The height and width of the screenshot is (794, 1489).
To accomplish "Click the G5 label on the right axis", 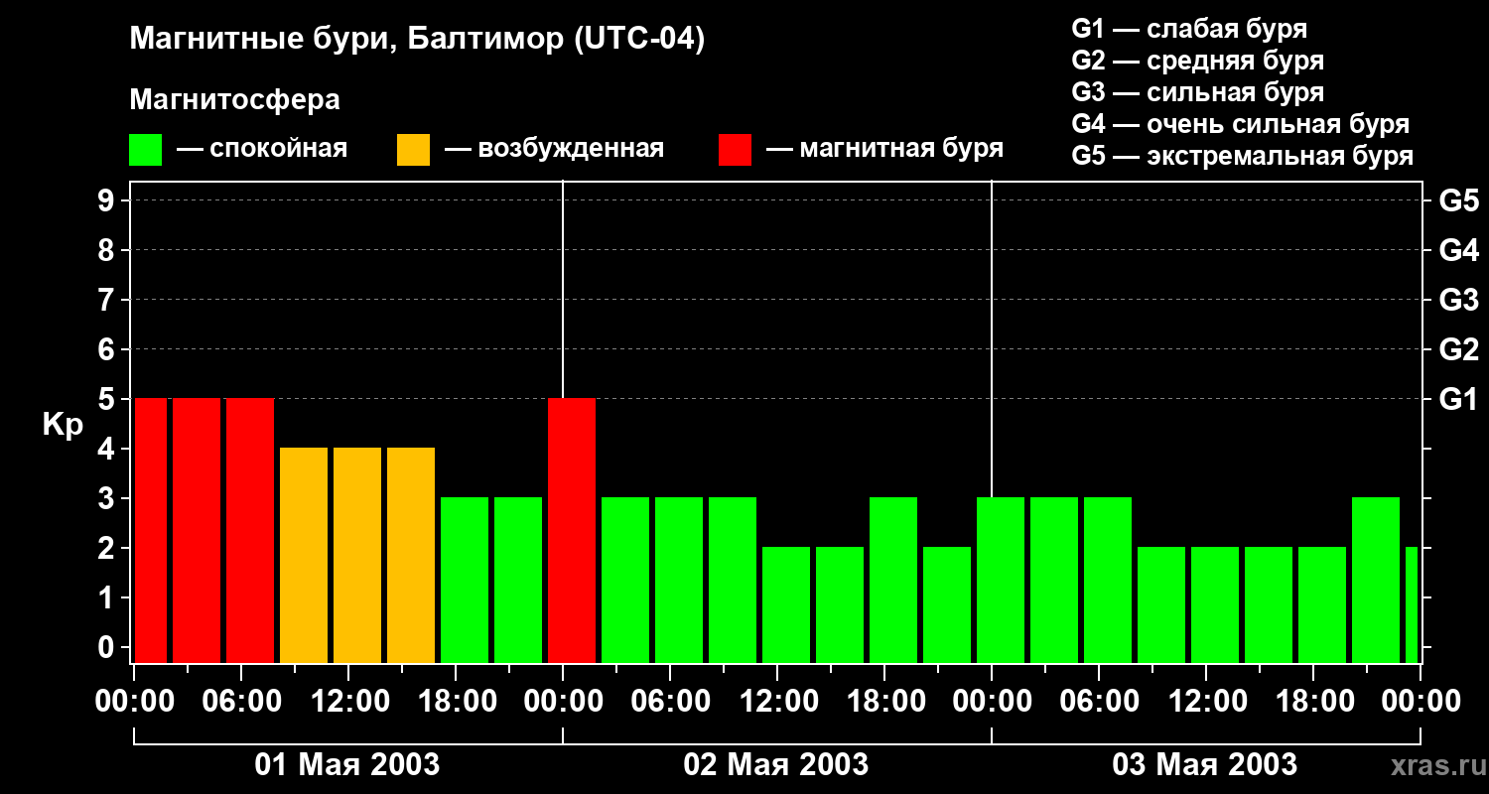I will (1458, 201).
